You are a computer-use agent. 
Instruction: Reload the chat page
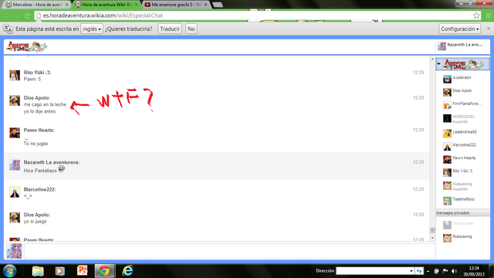pyautogui.click(x=28, y=15)
